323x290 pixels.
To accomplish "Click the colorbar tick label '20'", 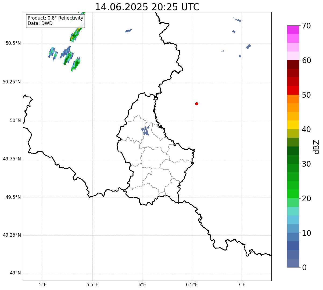I will 306,199.
